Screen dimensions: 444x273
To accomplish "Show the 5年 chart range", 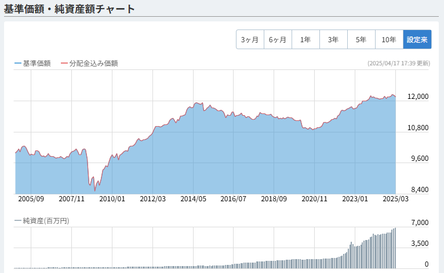I will click(361, 39).
